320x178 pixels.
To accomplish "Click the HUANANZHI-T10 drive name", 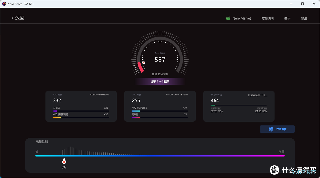I will (257, 95).
